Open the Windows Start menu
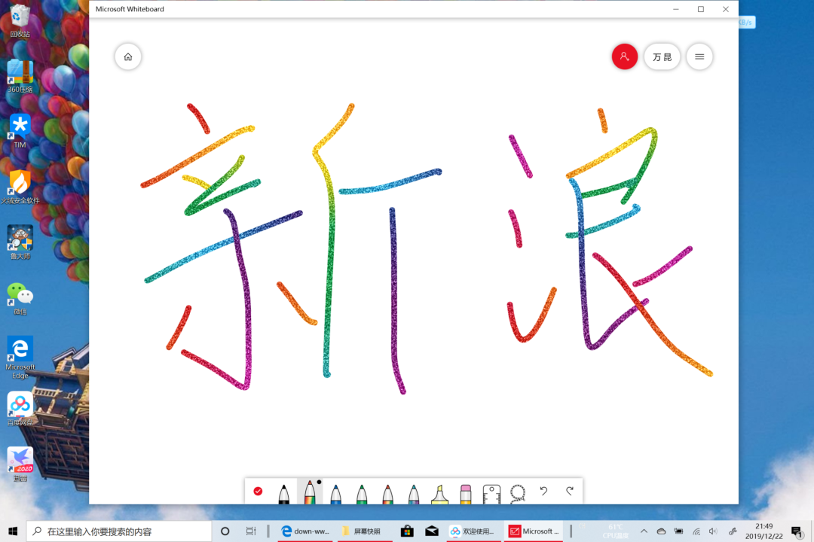Screen dimensions: 814x542 pos(13,531)
